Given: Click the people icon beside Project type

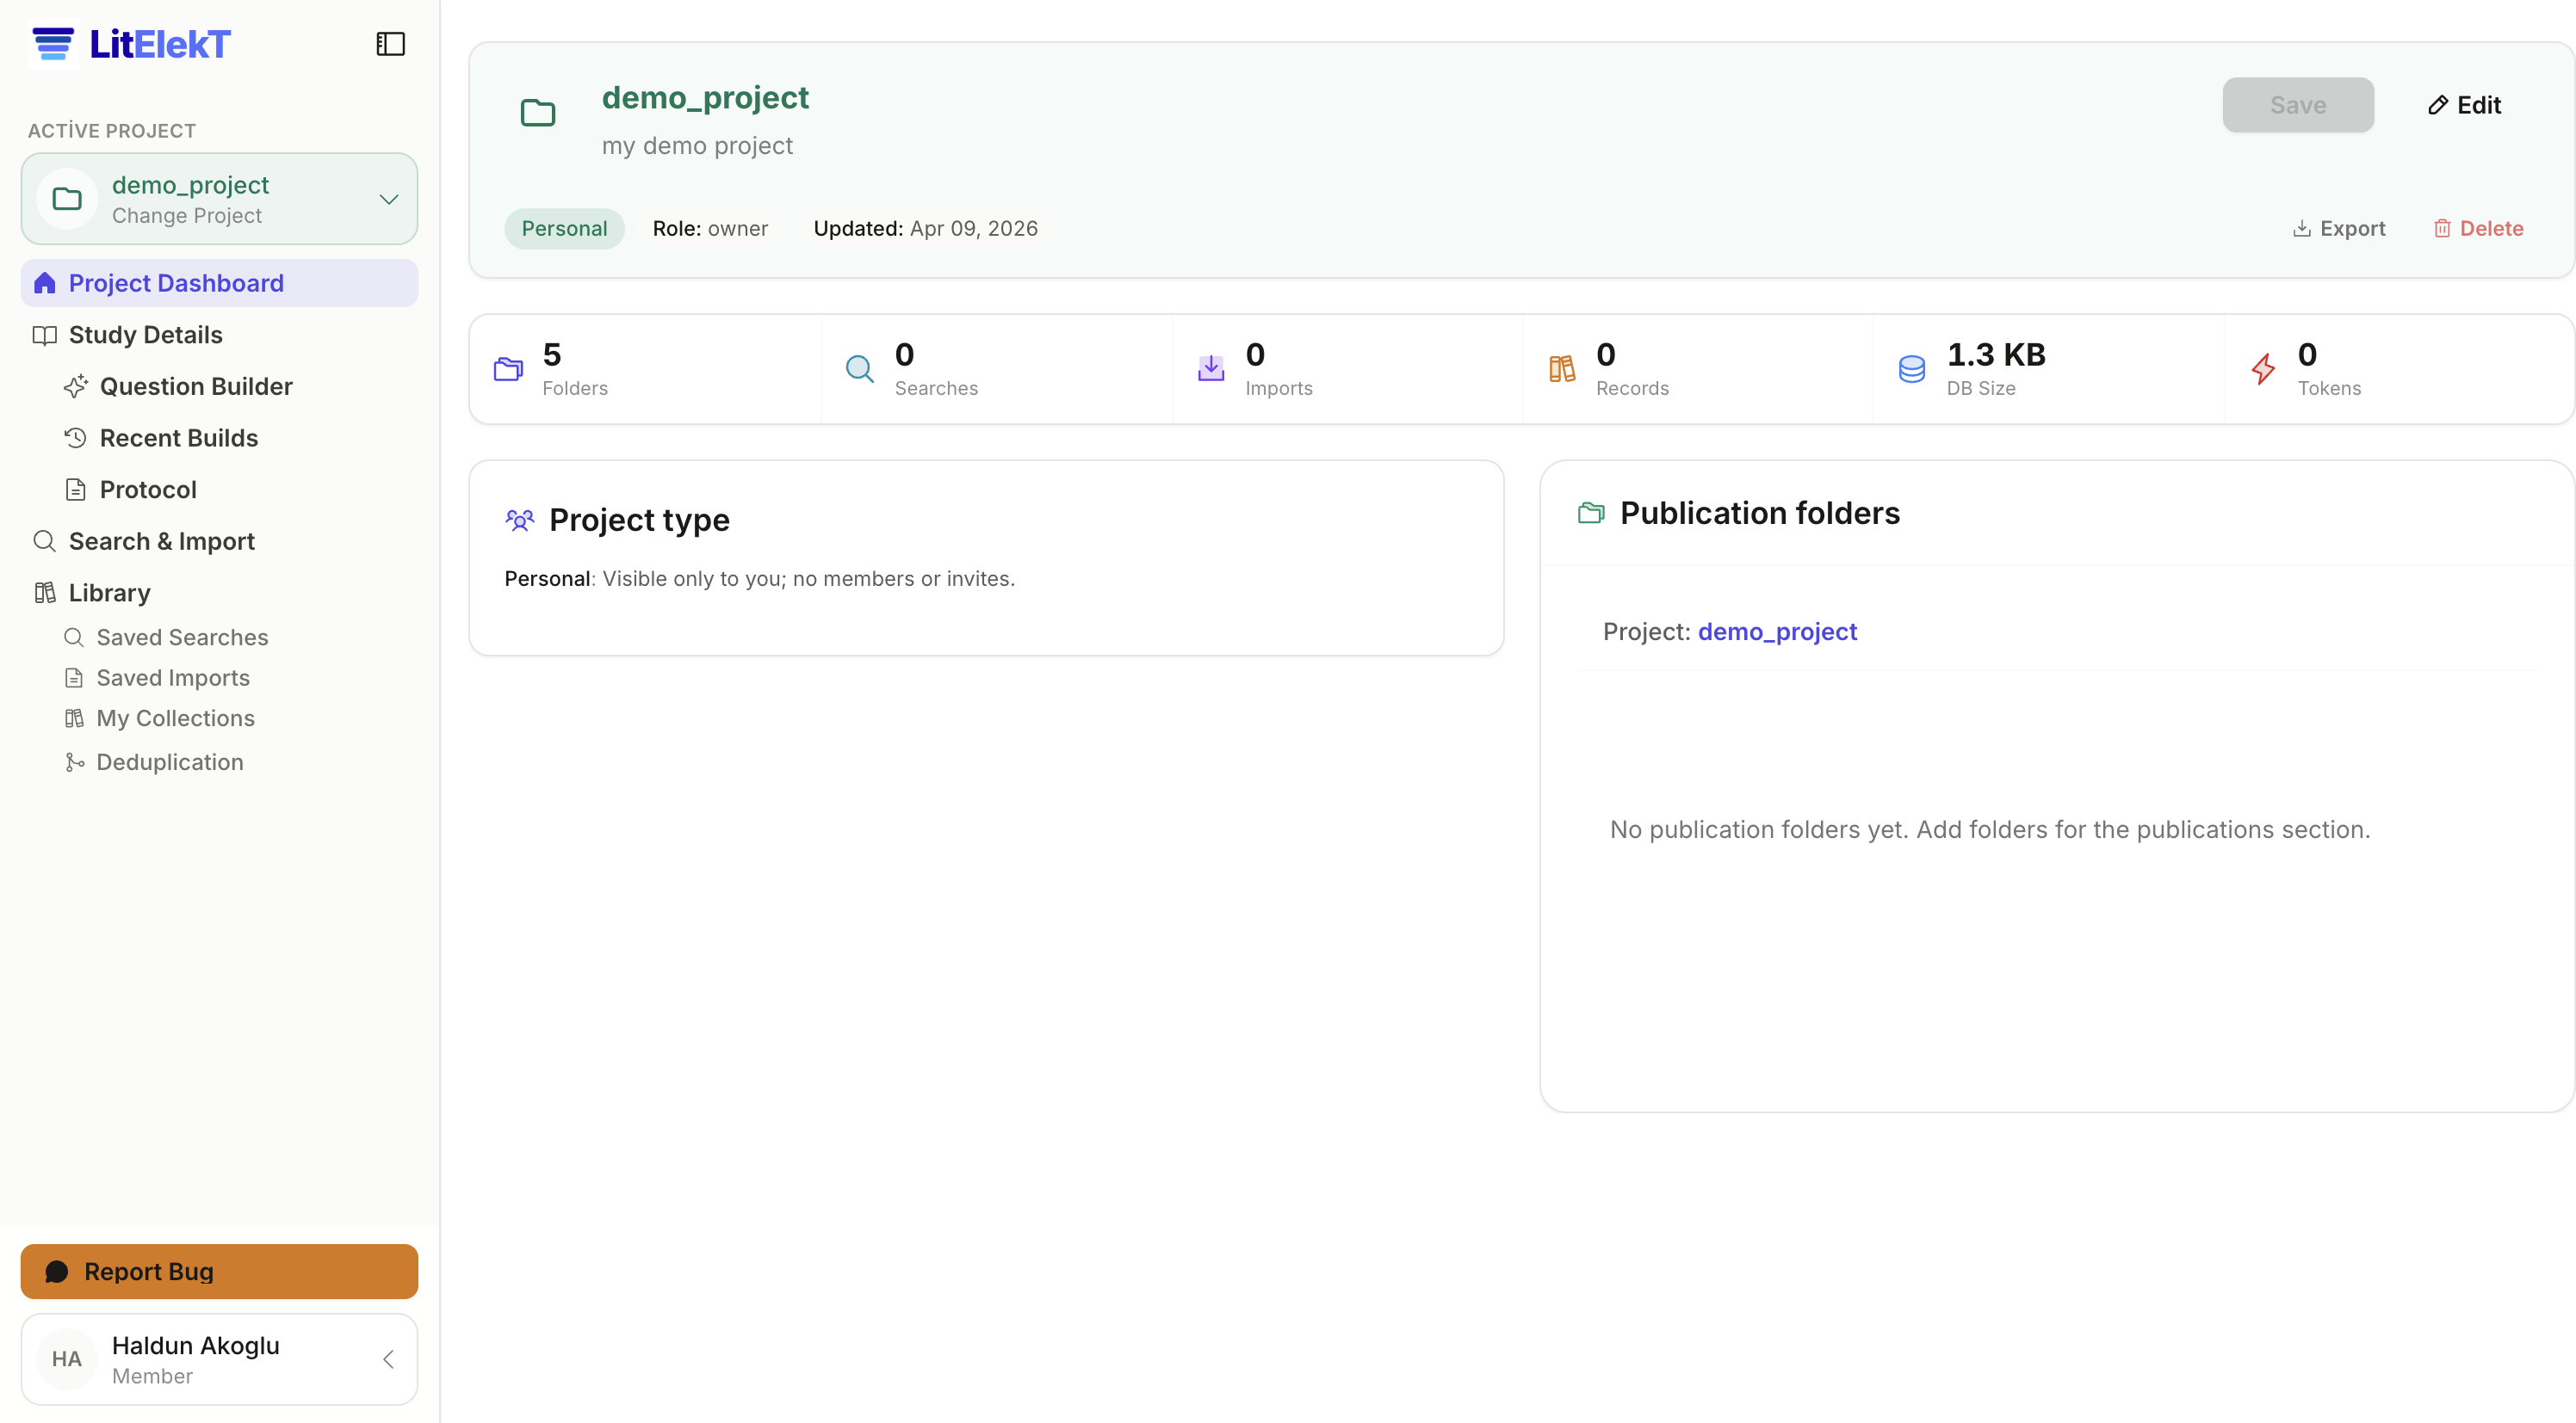Looking at the screenshot, I should tap(520, 520).
